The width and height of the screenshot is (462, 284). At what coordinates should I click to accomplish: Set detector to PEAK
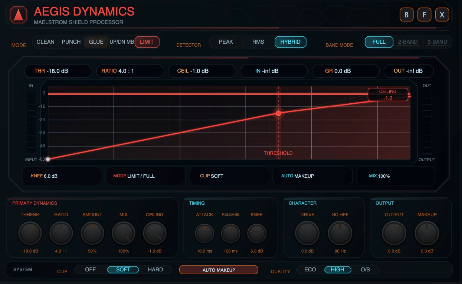point(226,42)
